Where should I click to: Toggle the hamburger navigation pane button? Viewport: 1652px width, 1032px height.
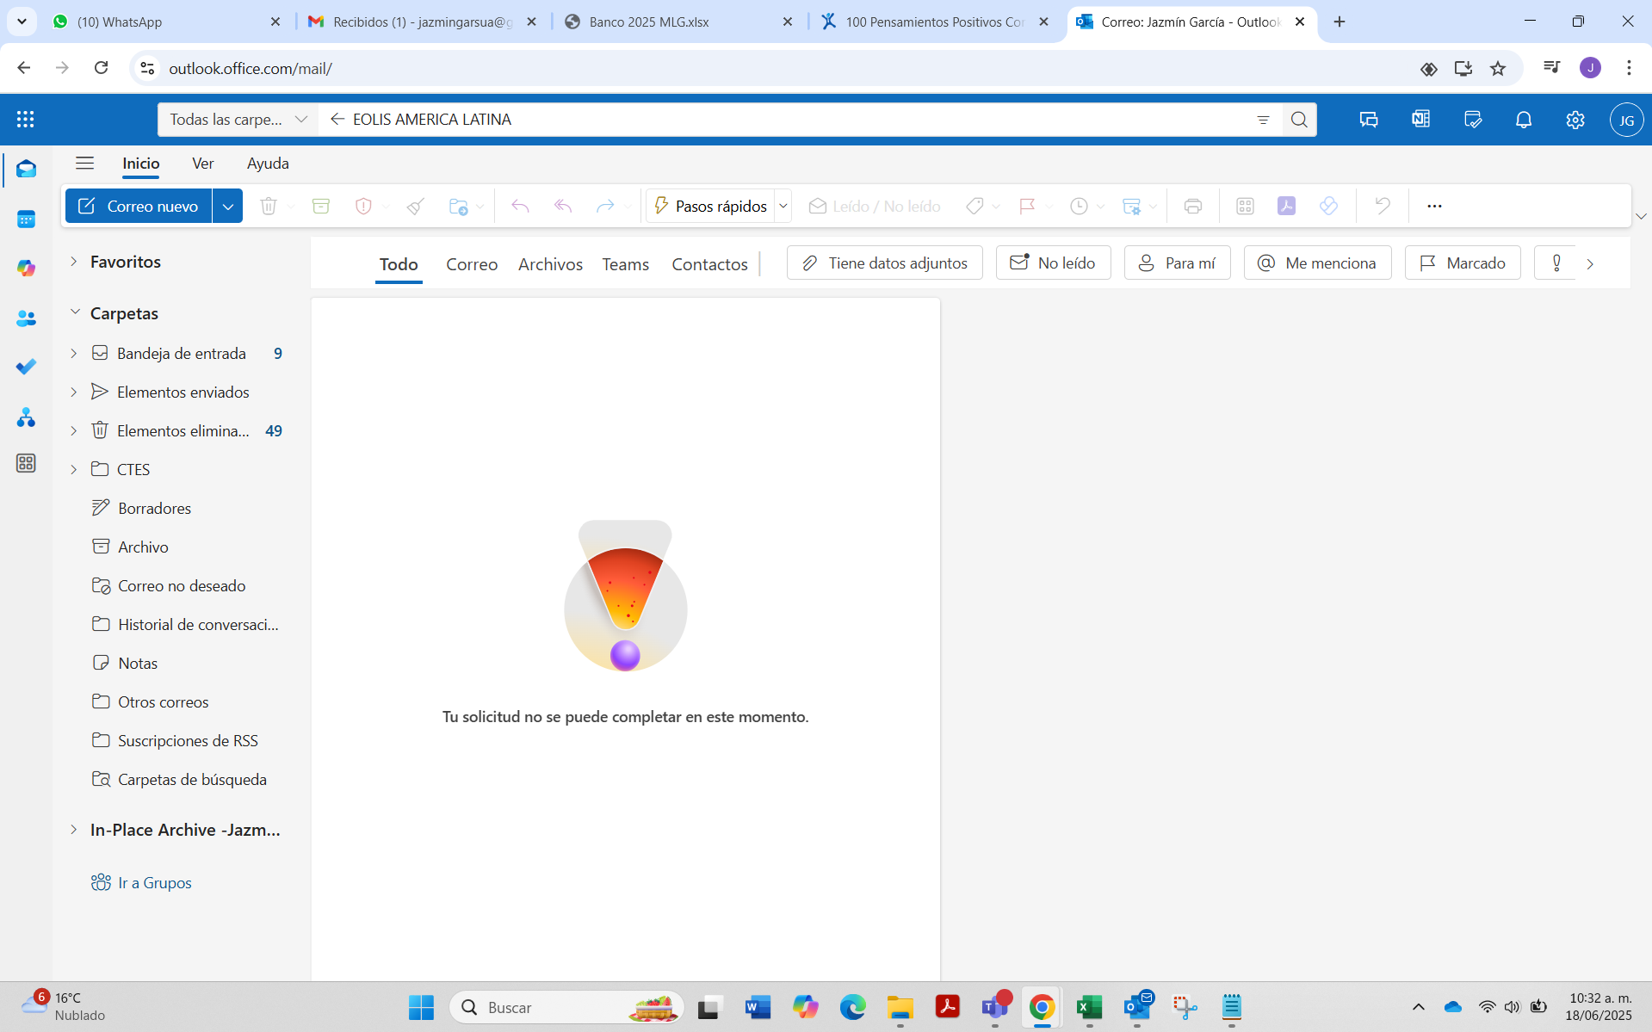click(84, 164)
